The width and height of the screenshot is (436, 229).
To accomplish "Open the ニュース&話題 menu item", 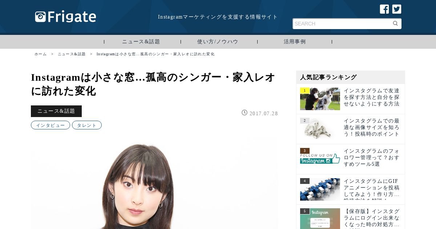I will (141, 42).
